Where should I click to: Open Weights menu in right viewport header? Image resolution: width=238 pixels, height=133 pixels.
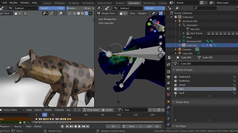(142, 13)
